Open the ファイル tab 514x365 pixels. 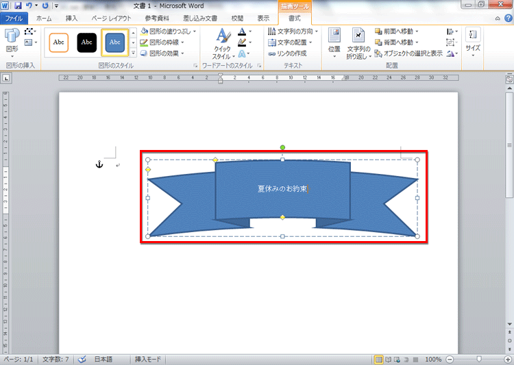pos(14,18)
